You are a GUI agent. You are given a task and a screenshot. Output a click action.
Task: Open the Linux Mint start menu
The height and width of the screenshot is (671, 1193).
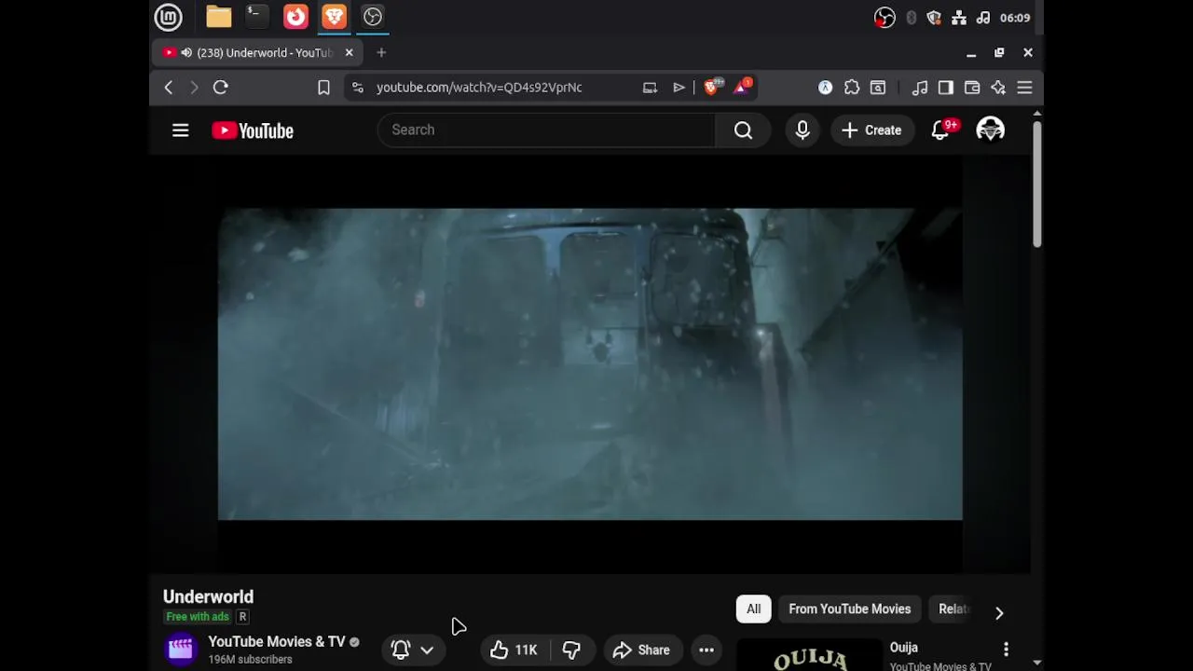tap(168, 17)
